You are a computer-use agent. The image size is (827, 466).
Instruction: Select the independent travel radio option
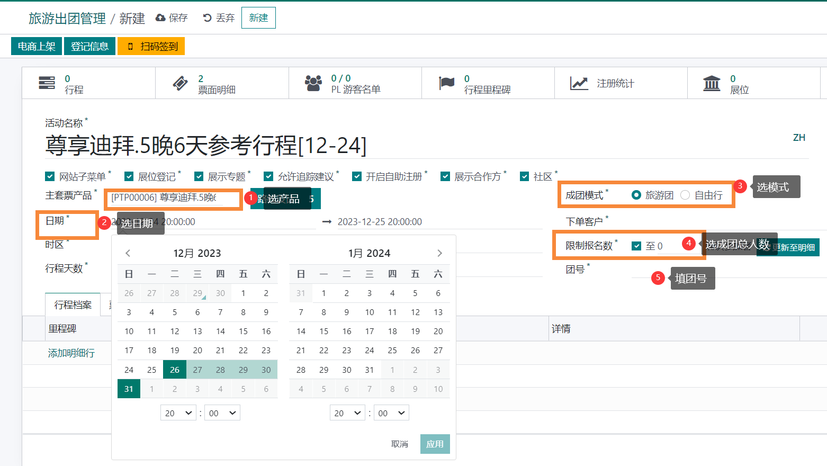click(685, 195)
